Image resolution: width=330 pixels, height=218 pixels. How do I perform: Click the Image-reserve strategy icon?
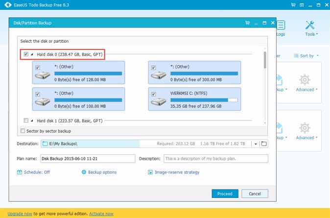[150, 172]
